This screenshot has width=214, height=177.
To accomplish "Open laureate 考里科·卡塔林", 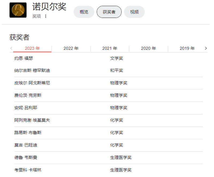I will click(28, 170).
